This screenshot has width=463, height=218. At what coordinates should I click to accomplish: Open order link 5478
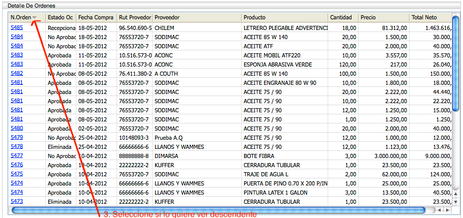click(17, 146)
